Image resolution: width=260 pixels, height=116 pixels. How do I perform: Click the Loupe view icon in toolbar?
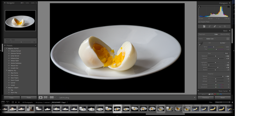[x=41, y=97]
